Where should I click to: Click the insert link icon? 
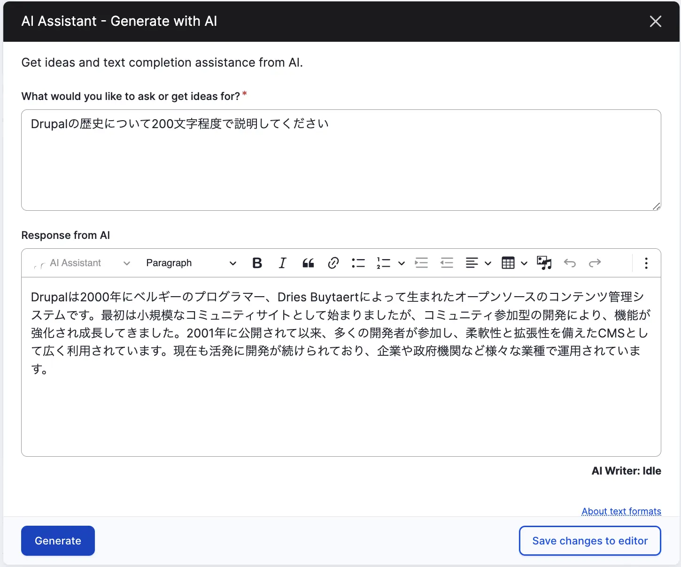[x=333, y=263]
